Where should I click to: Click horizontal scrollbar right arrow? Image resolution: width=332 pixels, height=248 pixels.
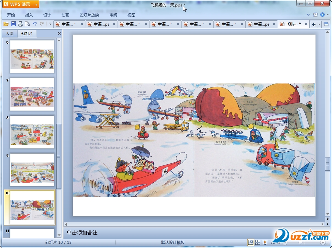(x=323, y=224)
